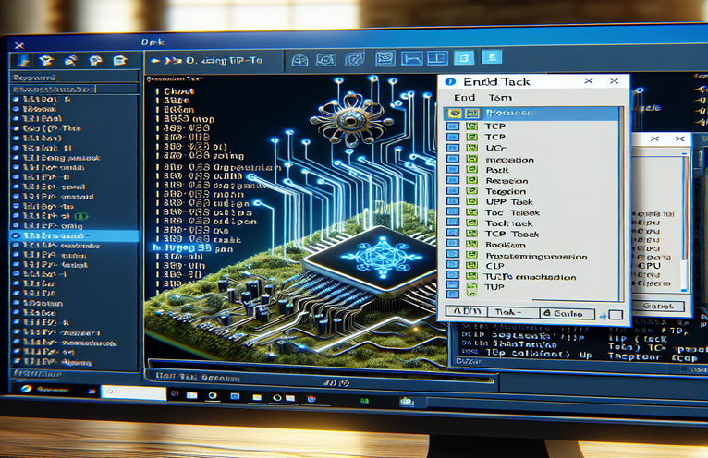Click the green icon beside the UPP Task entry
The height and width of the screenshot is (458, 708).
[x=471, y=199]
